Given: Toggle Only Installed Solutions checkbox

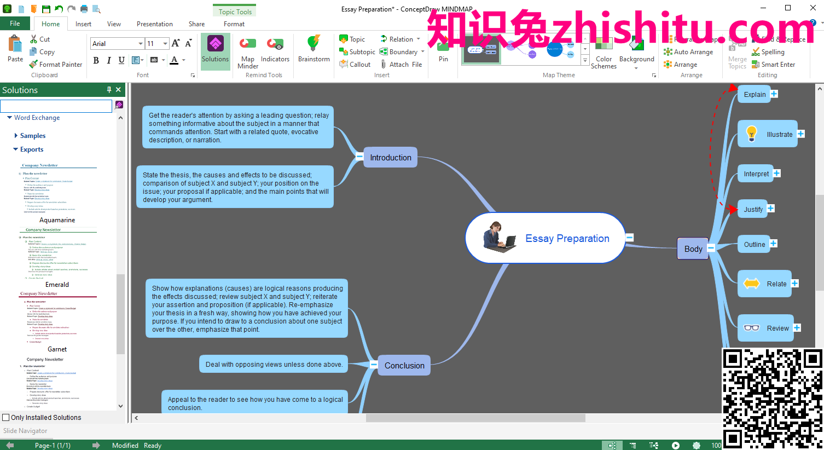Looking at the screenshot, I should pyautogui.click(x=6, y=417).
